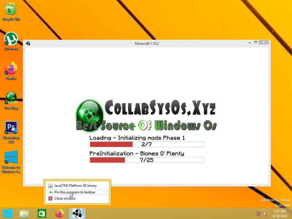
Task: Click the Minecraft 1.10.2 title text
Action: (x=147, y=44)
